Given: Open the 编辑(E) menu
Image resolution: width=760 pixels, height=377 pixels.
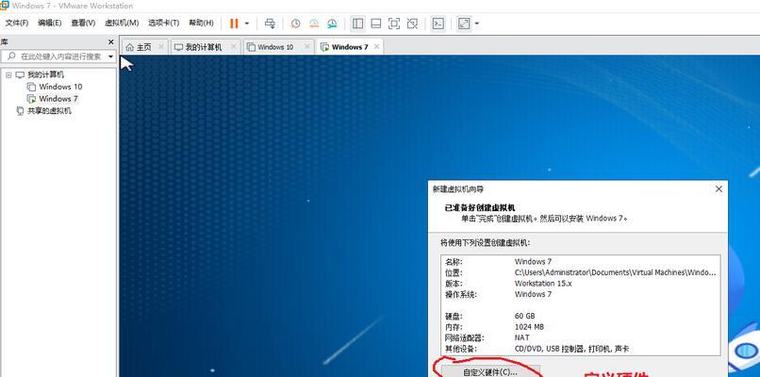Looking at the screenshot, I should [49, 23].
